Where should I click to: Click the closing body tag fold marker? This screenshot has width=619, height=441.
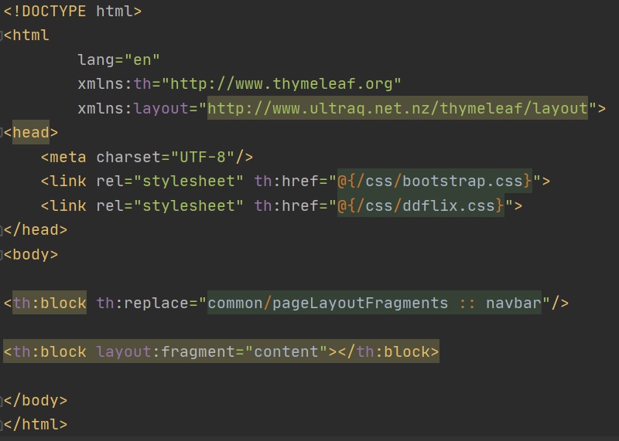pos(2,400)
